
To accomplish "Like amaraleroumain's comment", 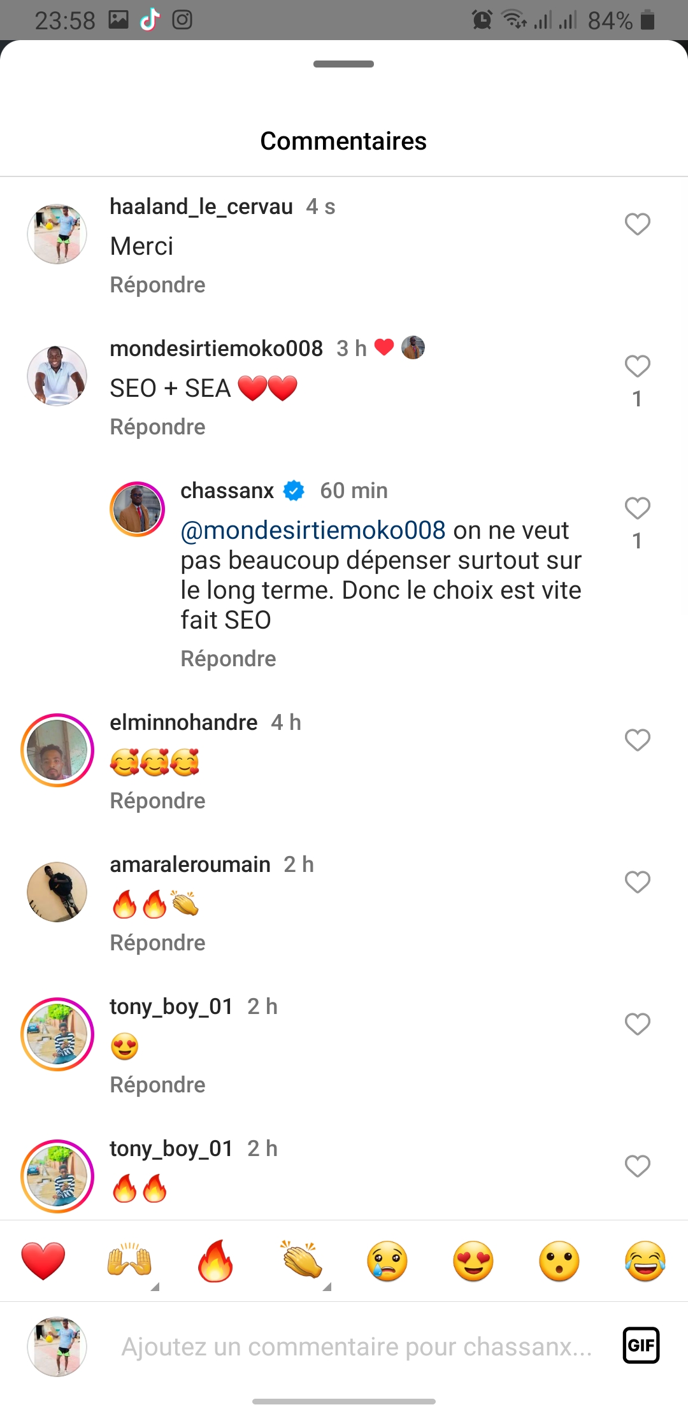I will [637, 882].
